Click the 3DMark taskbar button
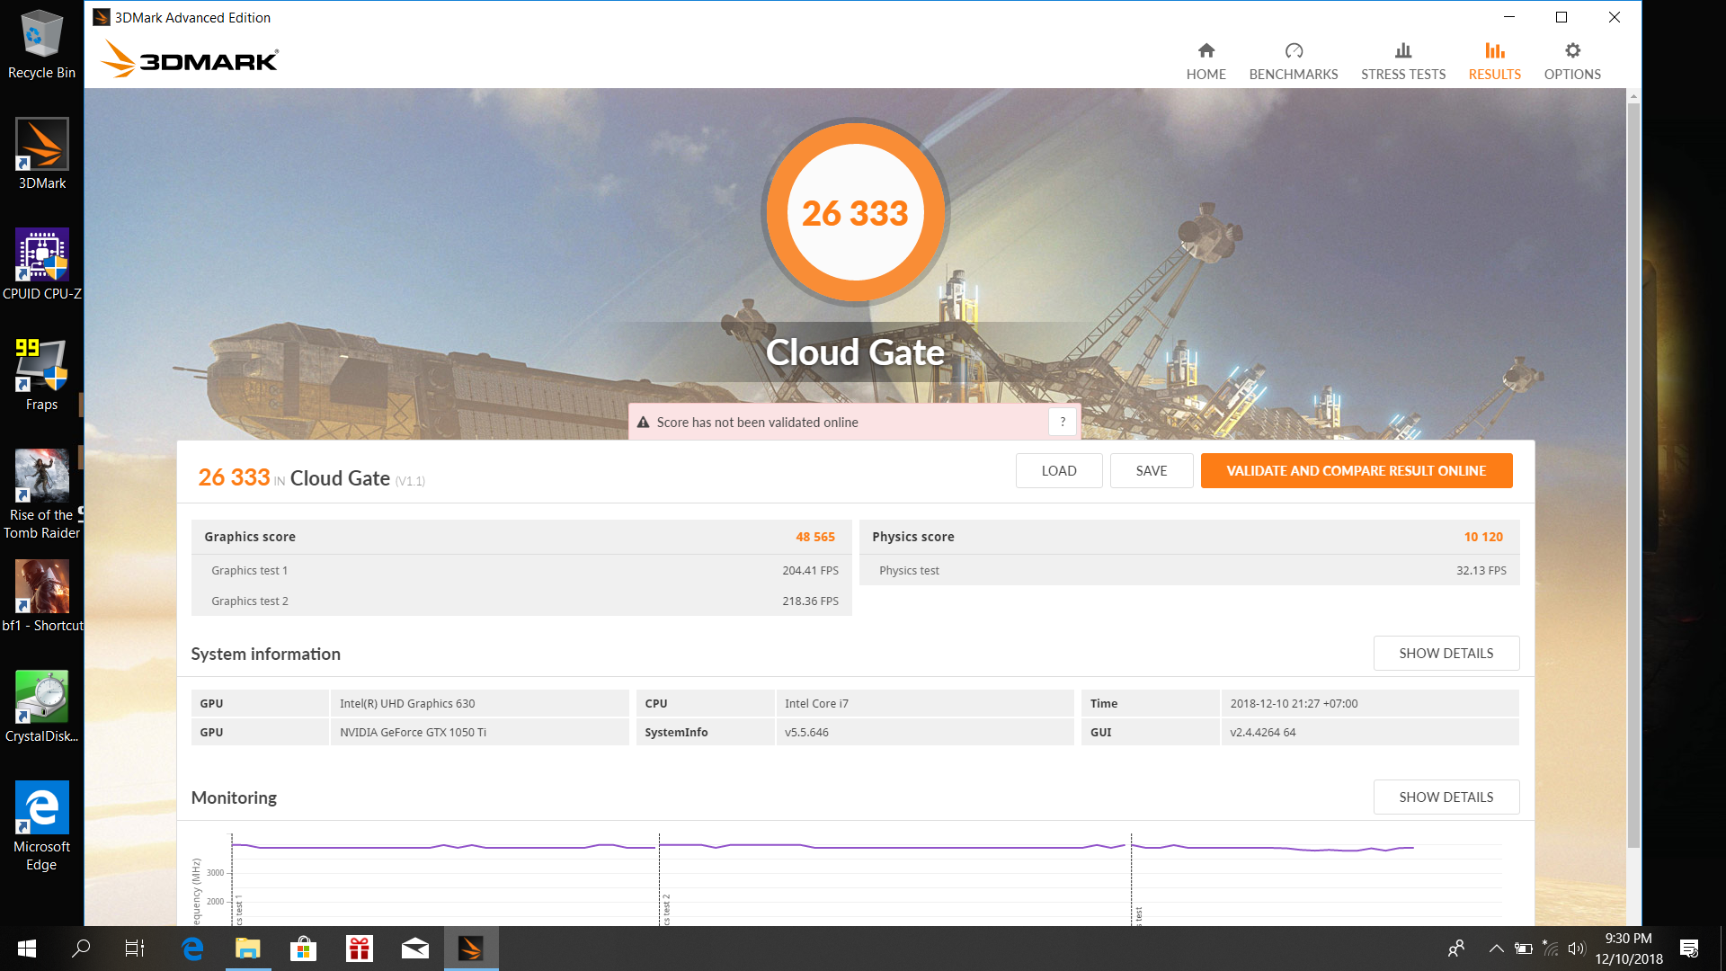This screenshot has height=971, width=1726. point(471,949)
